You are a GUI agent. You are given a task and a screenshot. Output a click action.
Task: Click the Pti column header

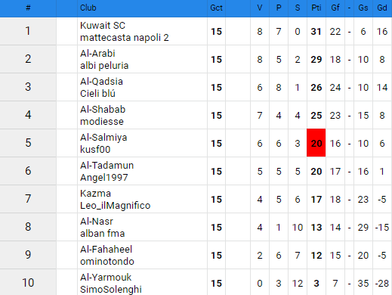tap(316, 8)
